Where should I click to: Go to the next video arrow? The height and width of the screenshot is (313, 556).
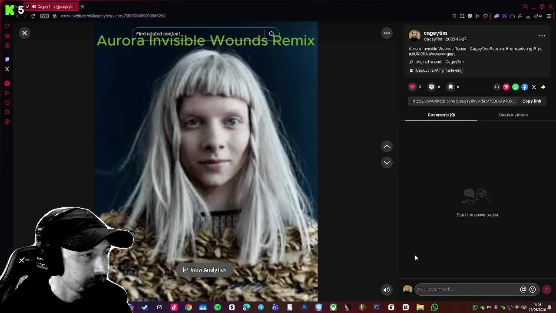(387, 163)
